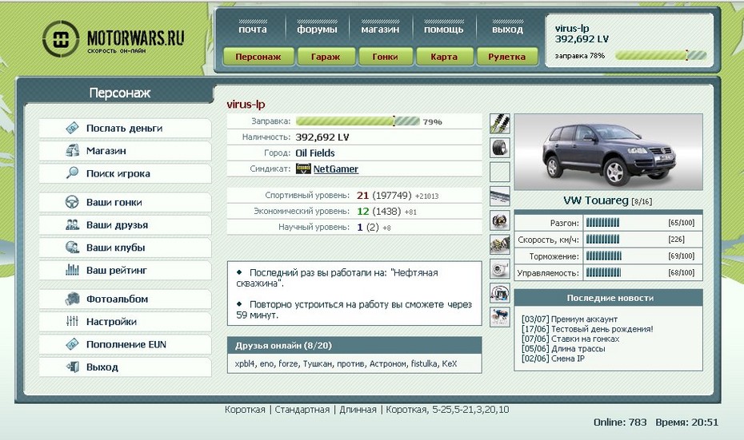Switch to the Рулетка tab
The height and width of the screenshot is (440, 744).
[507, 57]
